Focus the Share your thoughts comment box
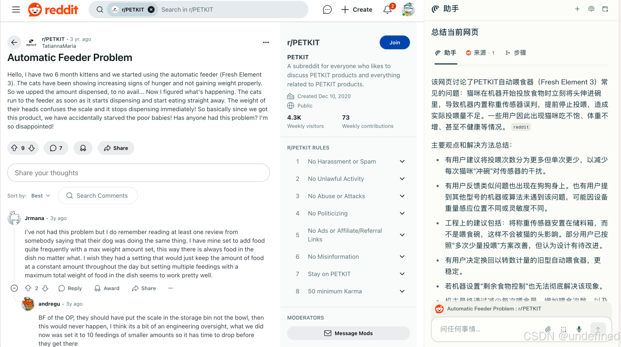 (x=139, y=173)
